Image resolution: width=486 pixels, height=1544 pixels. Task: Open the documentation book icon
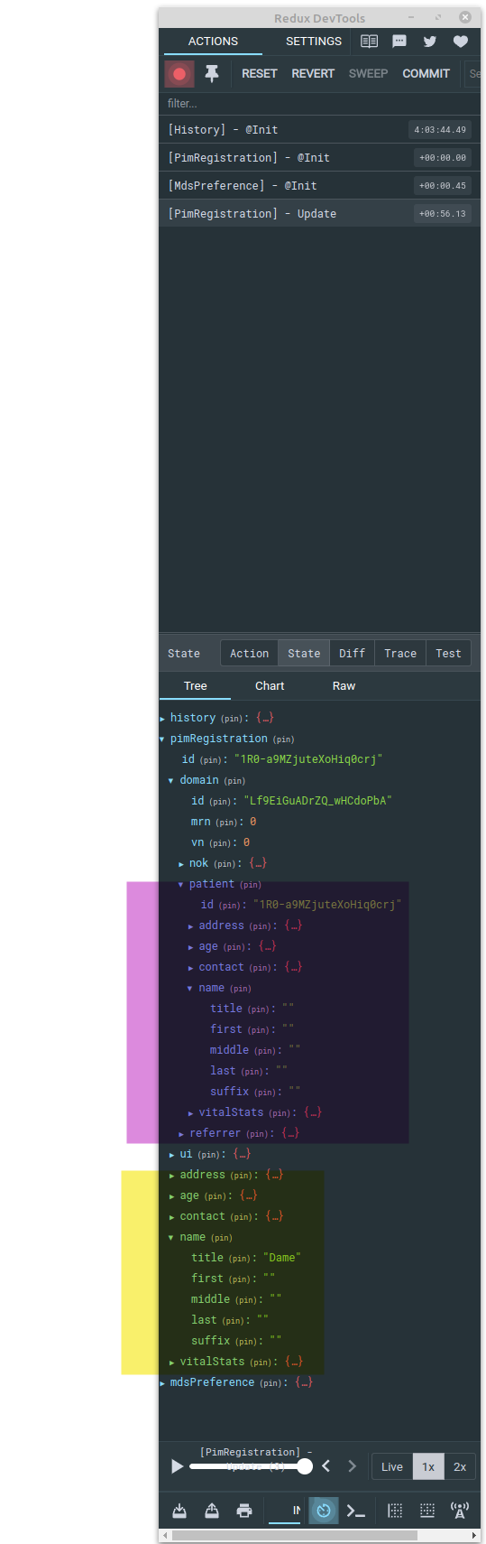(370, 42)
